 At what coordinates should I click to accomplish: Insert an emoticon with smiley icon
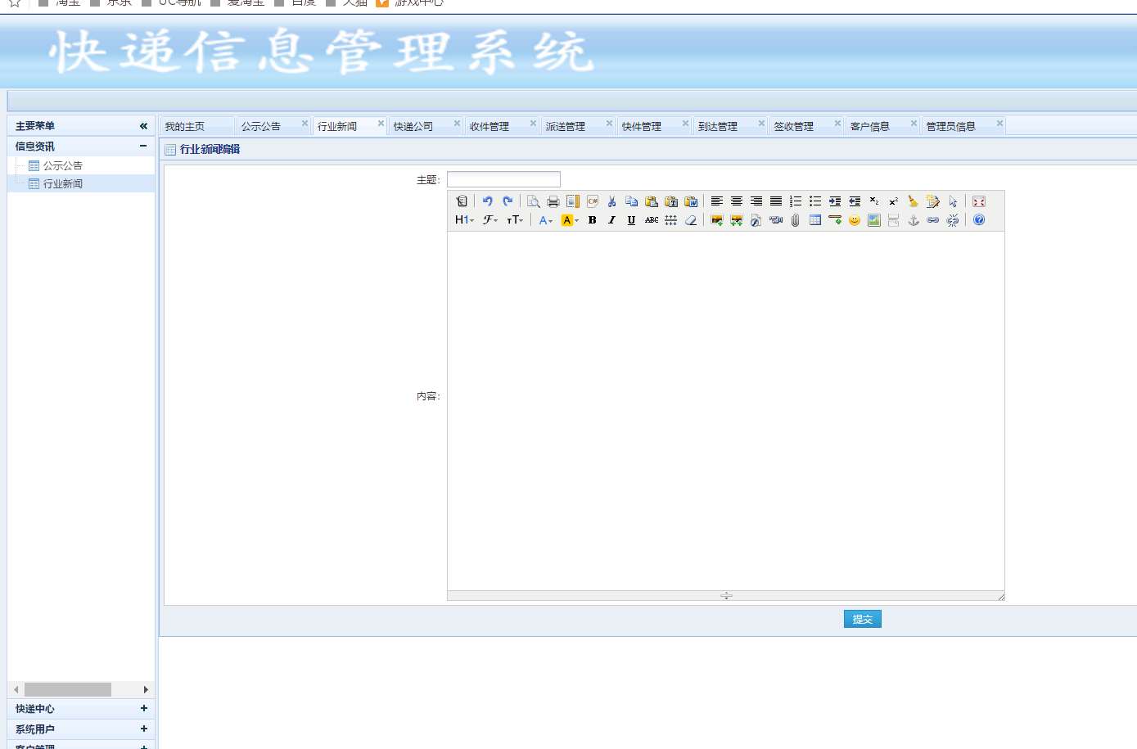(855, 220)
